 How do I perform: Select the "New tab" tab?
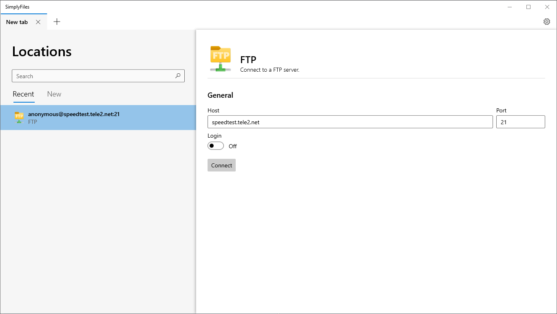17,22
